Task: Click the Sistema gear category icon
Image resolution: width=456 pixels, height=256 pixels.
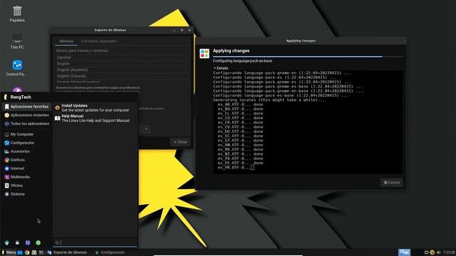Action: 6,194
